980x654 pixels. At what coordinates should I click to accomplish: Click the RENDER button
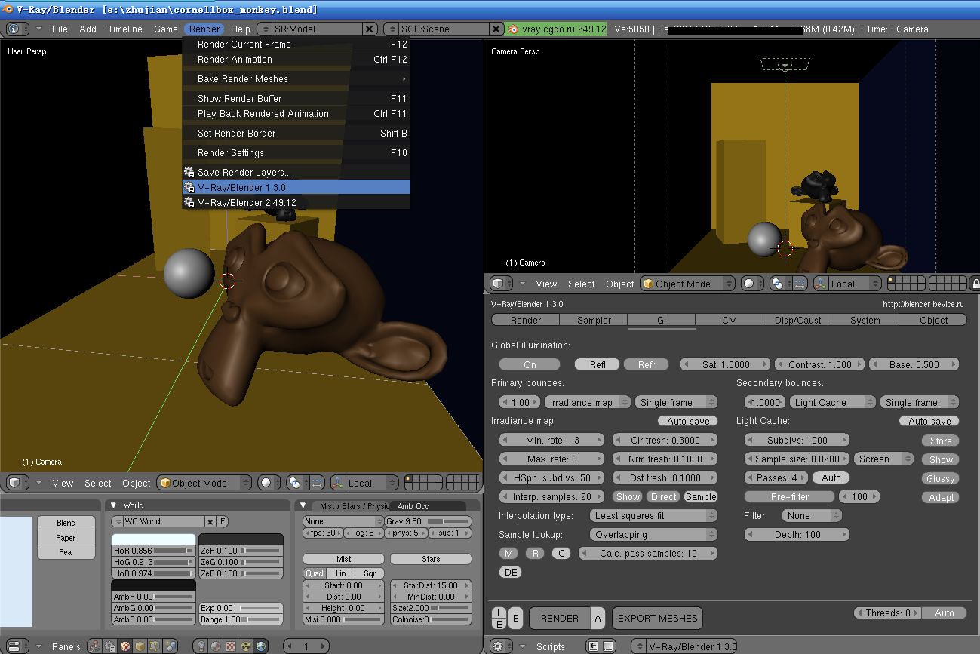click(560, 618)
